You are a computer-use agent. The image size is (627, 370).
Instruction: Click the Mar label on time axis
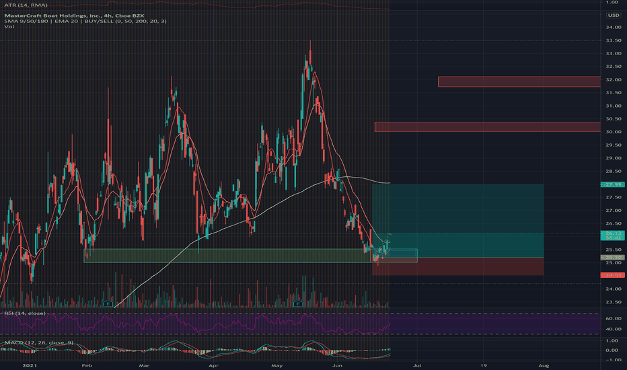pos(144,365)
